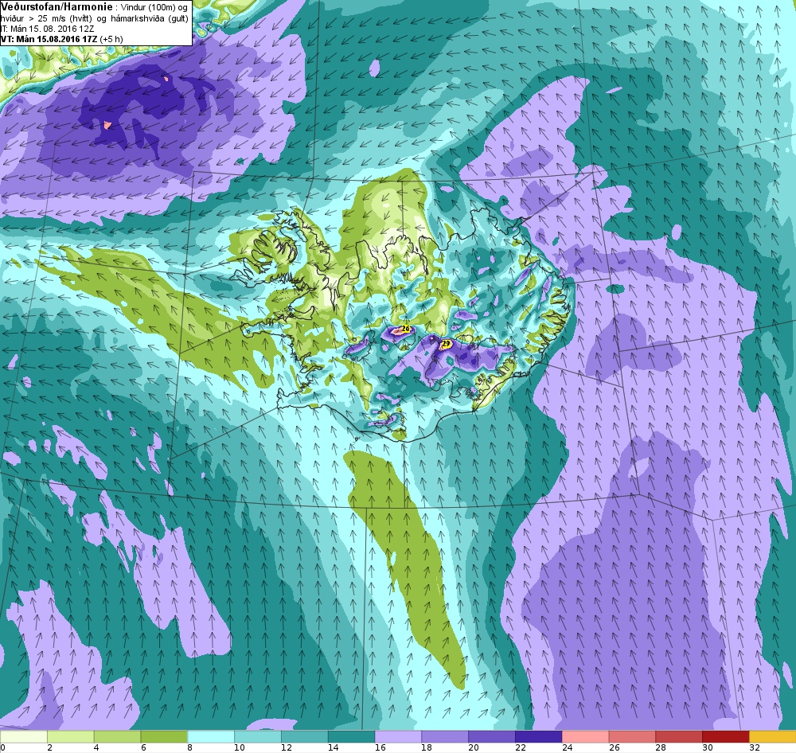
Task: Click the 'Mán 15. 08. 2016 12Z' initial time line
Action: point(51,29)
